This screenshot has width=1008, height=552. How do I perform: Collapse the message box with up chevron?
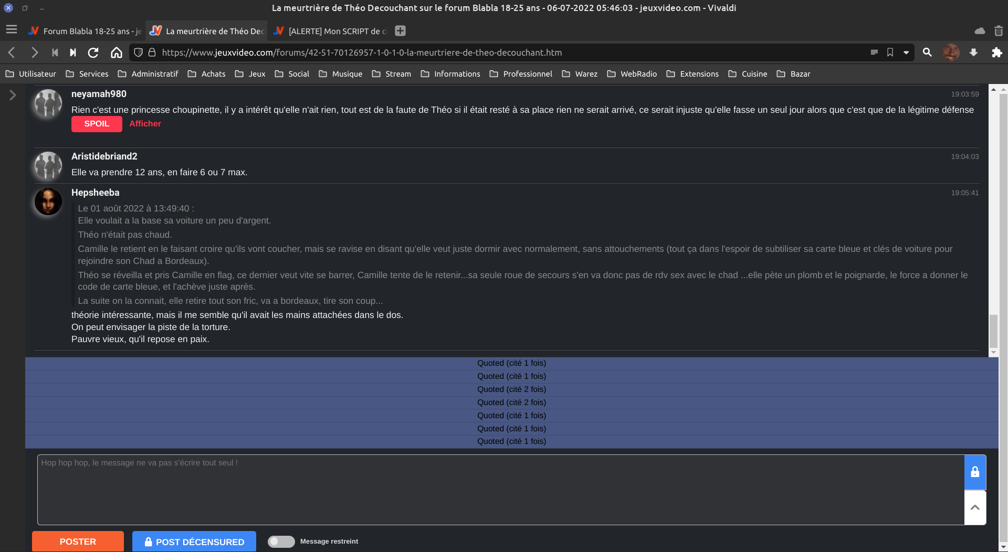coord(975,507)
